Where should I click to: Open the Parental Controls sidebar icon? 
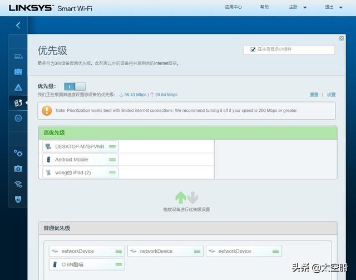click(18, 72)
